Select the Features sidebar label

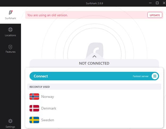coord(10,52)
